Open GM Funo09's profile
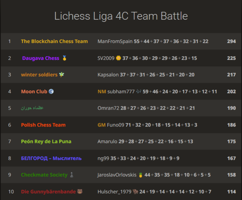This screenshot has width=242, height=200. tap(111, 125)
